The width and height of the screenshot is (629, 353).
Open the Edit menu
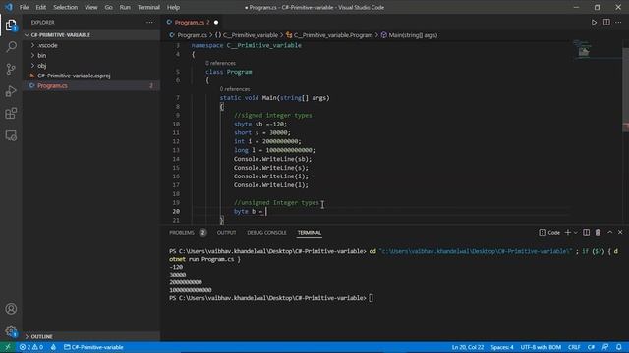click(x=40, y=7)
